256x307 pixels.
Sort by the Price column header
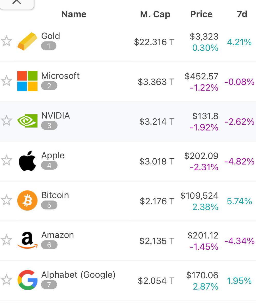201,14
